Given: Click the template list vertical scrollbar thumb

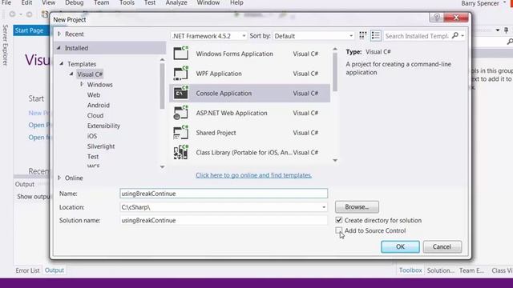Looking at the screenshot, I should tap(335, 72).
